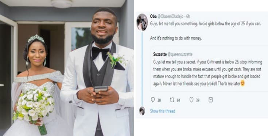Click the wedding couple photo
Viewport: 268px width, 136px height.
click(x=67, y=68)
